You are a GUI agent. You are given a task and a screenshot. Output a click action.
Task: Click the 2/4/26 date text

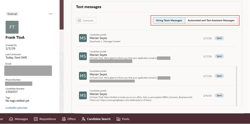(x=207, y=96)
